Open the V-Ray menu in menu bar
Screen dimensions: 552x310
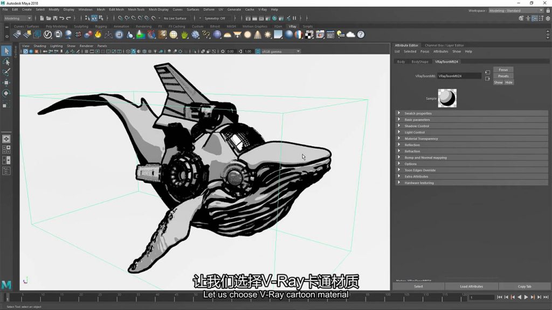(x=263, y=10)
